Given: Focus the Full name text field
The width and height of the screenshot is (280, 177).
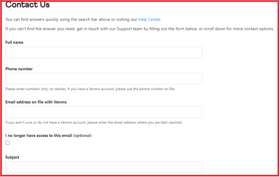Looking at the screenshot, I should pyautogui.click(x=104, y=52).
